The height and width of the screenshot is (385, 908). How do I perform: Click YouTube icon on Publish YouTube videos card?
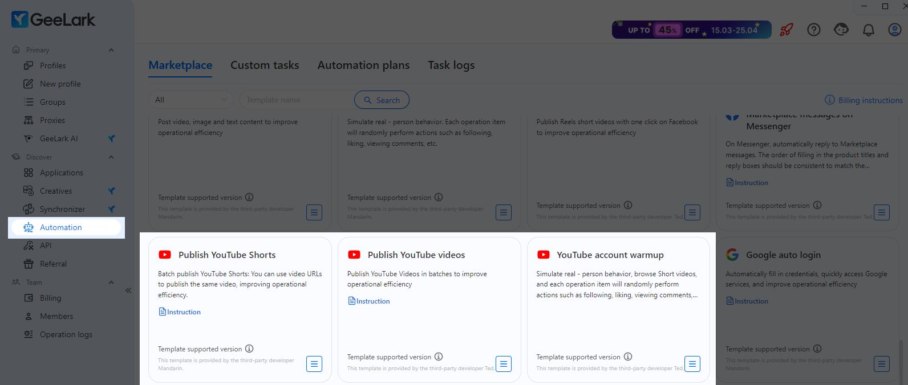(354, 255)
